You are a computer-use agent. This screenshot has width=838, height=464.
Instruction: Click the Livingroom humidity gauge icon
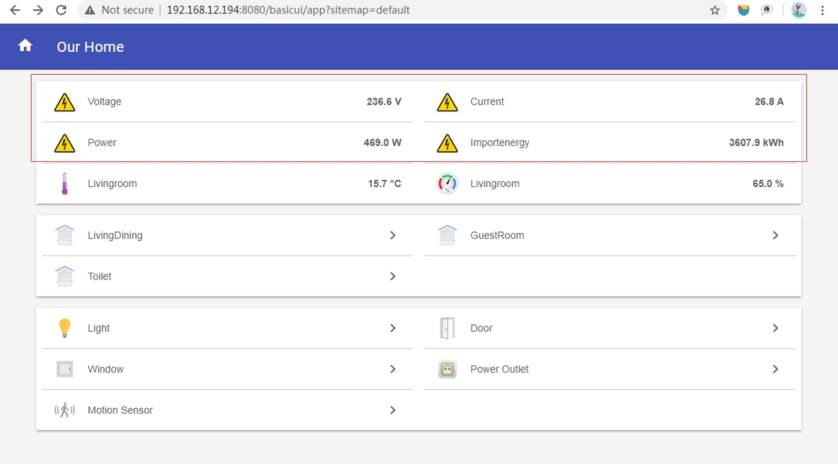click(x=447, y=183)
